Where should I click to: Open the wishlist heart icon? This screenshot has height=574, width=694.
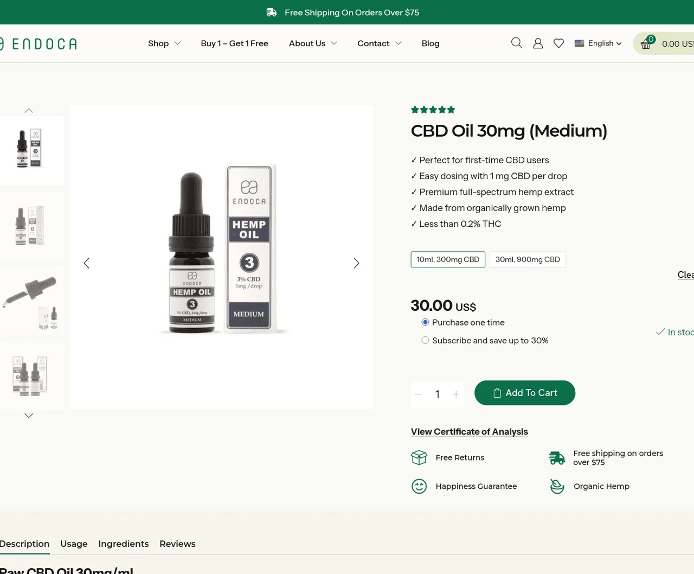click(x=558, y=43)
